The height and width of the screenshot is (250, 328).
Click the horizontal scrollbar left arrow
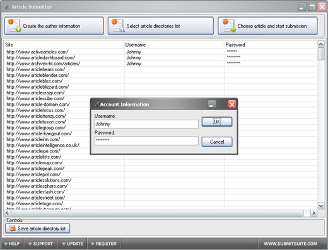coord(7,213)
